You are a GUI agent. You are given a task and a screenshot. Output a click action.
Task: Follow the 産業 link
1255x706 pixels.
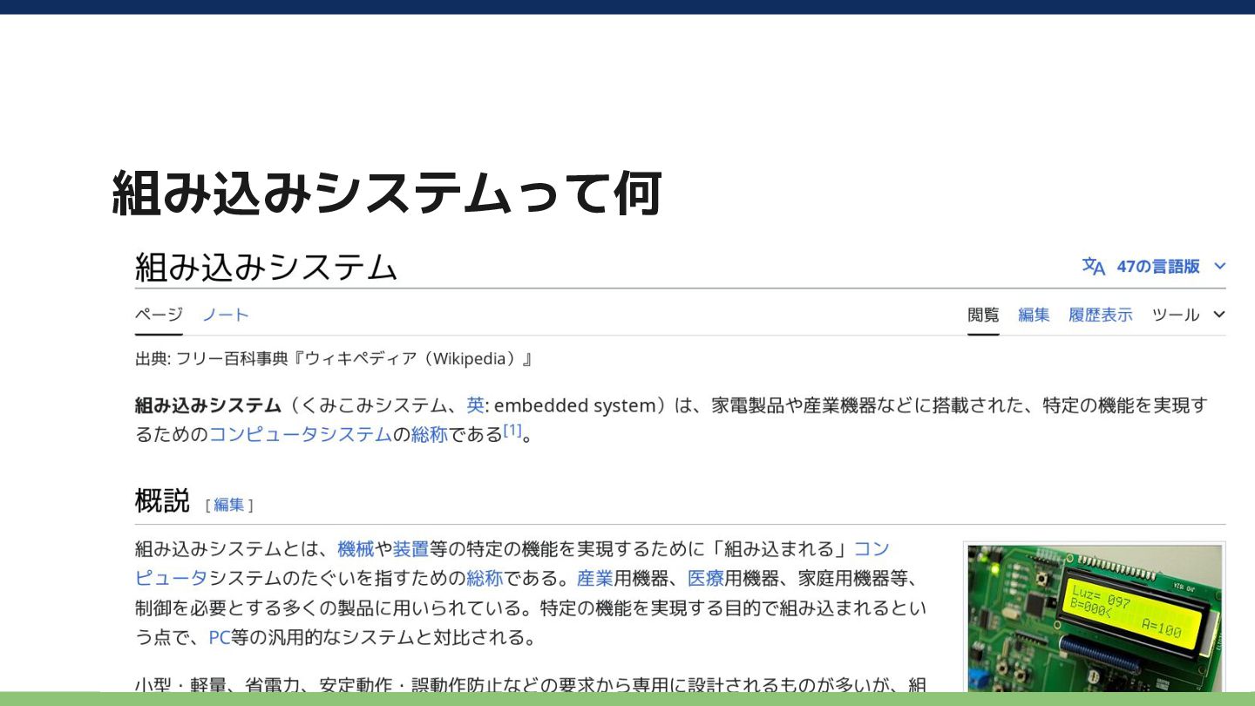[595, 579]
